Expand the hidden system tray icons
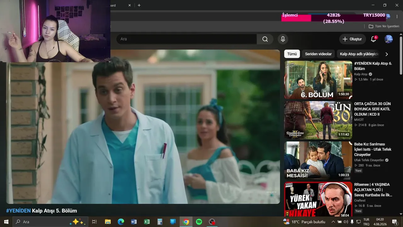This screenshot has width=403, height=227. pyautogui.click(x=333, y=222)
